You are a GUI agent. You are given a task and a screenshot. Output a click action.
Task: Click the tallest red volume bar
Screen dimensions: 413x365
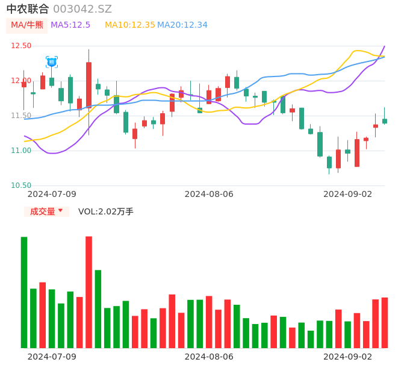pyautogui.click(x=88, y=292)
